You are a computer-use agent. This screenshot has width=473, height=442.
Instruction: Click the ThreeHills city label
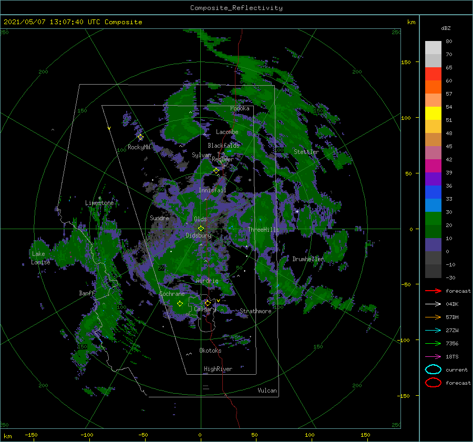coord(264,230)
